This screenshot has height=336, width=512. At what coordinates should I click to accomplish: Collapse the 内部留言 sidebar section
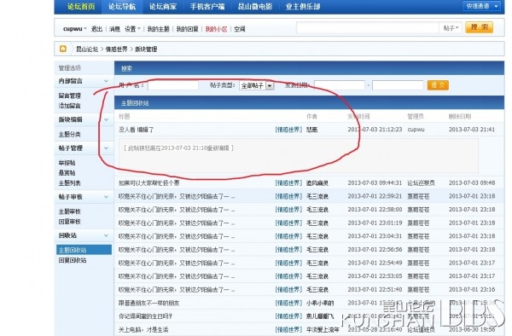(106, 81)
